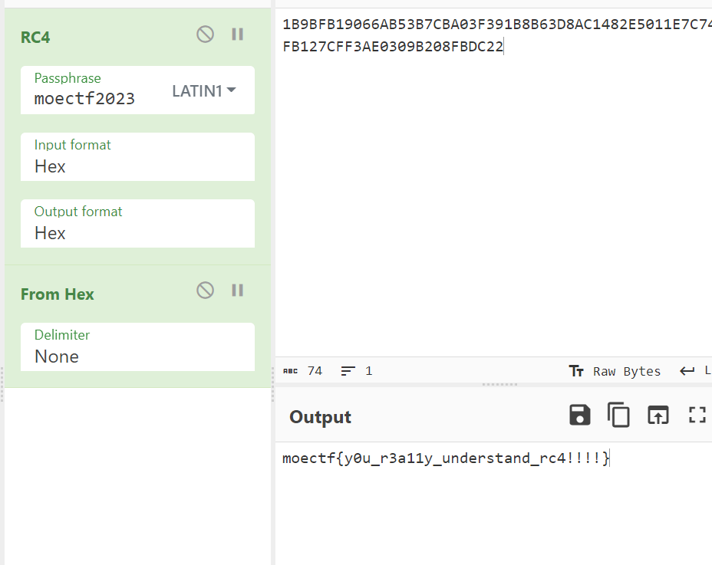Replace input with output icon

[658, 416]
